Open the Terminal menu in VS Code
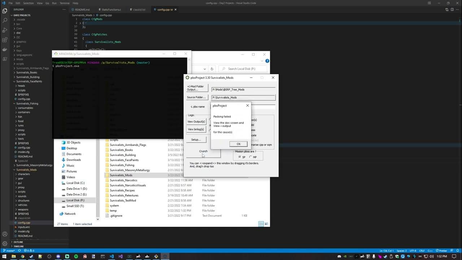 coord(65,3)
